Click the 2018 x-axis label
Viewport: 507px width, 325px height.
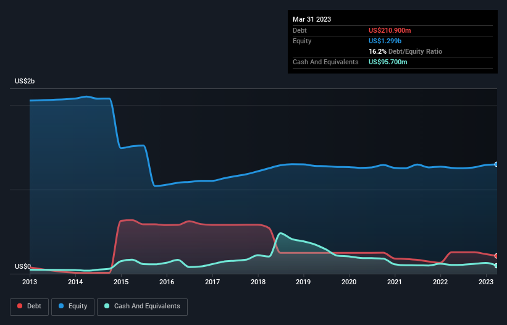pyautogui.click(x=258, y=282)
